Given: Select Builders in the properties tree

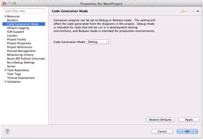Looking at the screenshot, I should tap(13, 20).
